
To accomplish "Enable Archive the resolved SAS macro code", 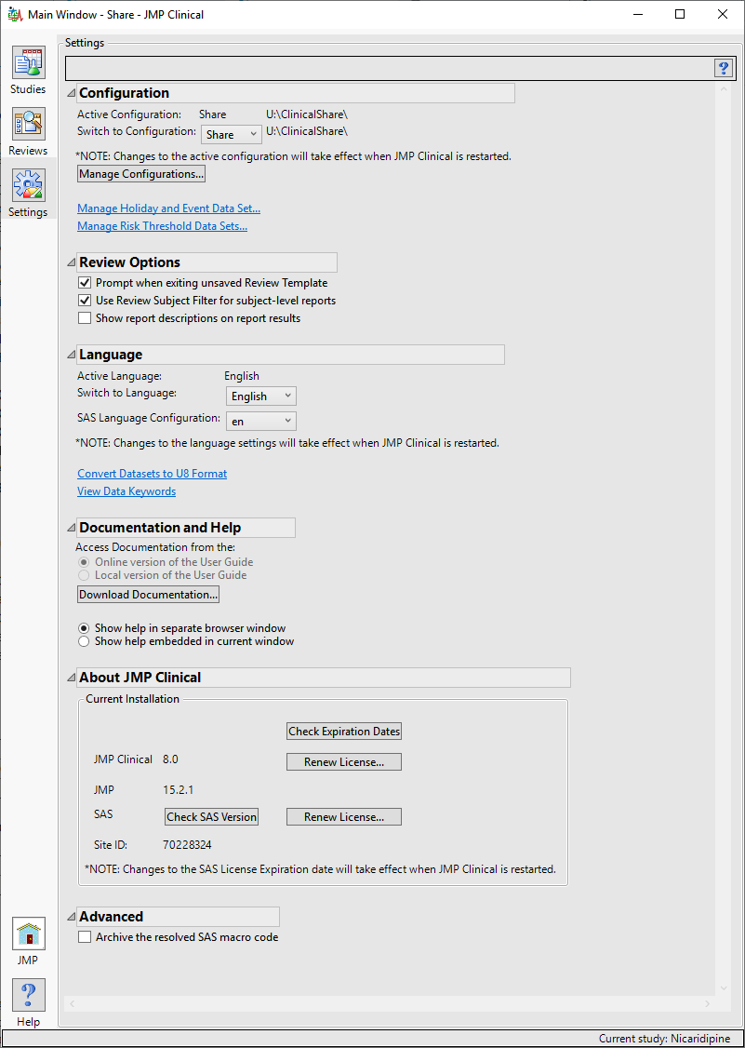I will (85, 937).
